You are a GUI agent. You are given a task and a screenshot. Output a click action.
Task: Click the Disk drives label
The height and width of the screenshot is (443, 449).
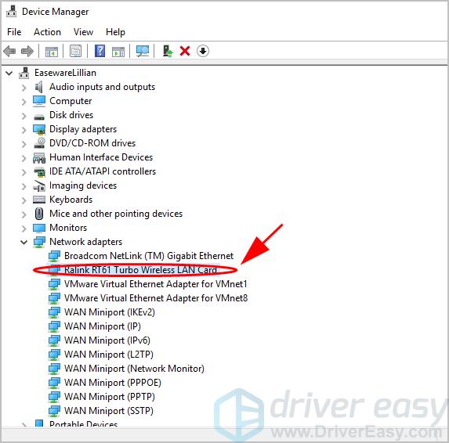(71, 115)
